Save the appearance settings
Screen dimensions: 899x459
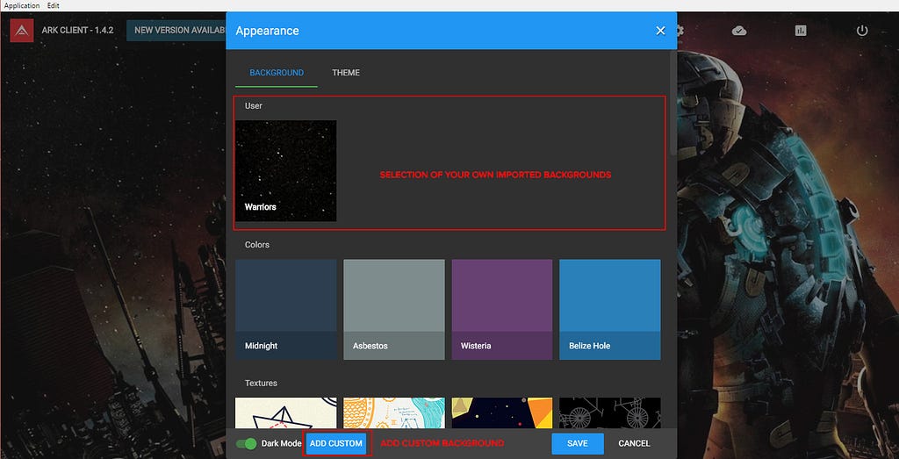tap(578, 443)
